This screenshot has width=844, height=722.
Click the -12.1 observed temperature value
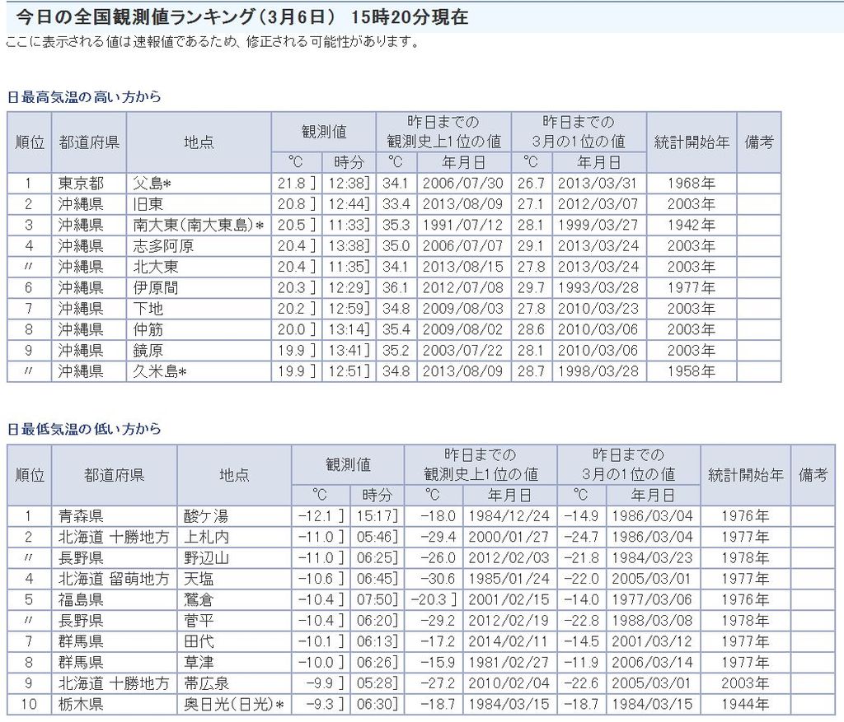[315, 516]
